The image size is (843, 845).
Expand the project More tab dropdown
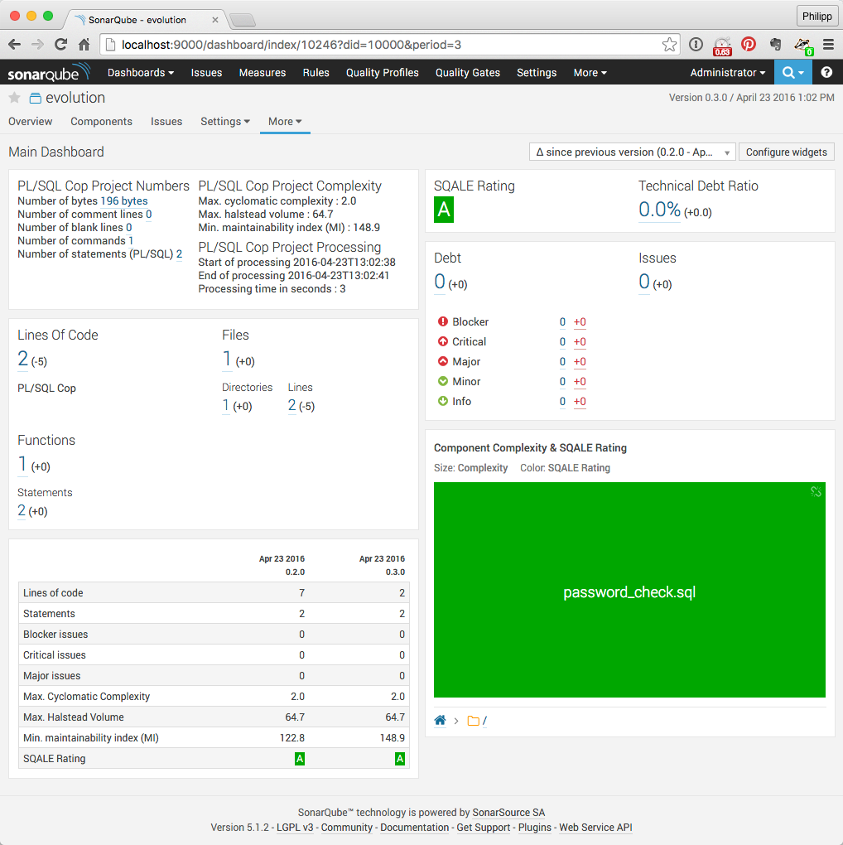(285, 121)
